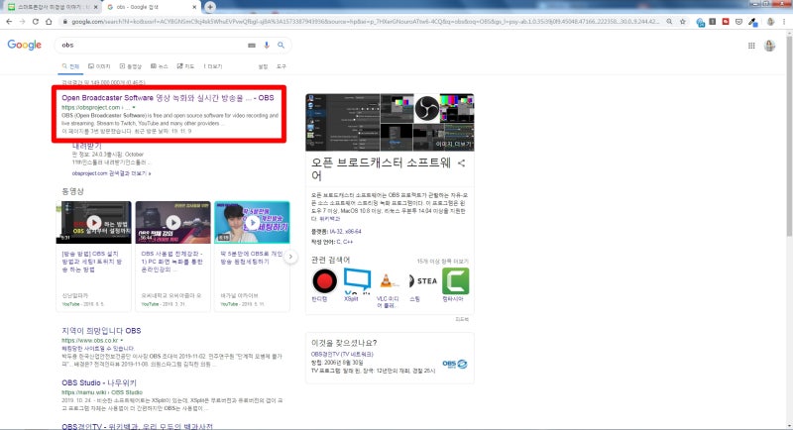Open '이미지 더보기' on the image collage
Viewport: 793px width, 430px height.
(x=453, y=144)
